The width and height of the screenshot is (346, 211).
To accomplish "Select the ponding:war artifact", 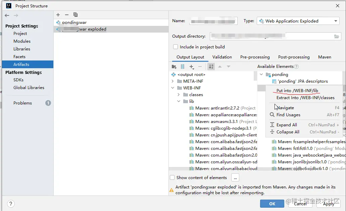I will tap(111, 23).
